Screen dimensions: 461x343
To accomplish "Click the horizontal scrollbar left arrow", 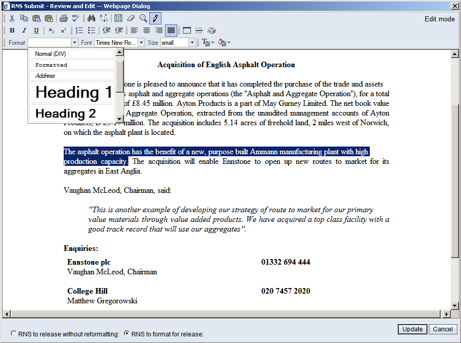I will pos(7,314).
